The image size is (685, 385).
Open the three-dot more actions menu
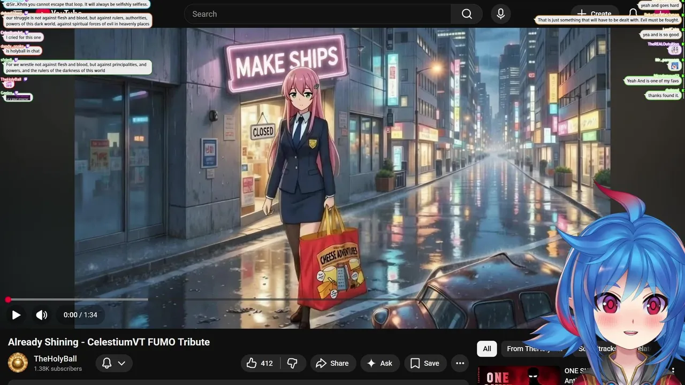coord(460,363)
